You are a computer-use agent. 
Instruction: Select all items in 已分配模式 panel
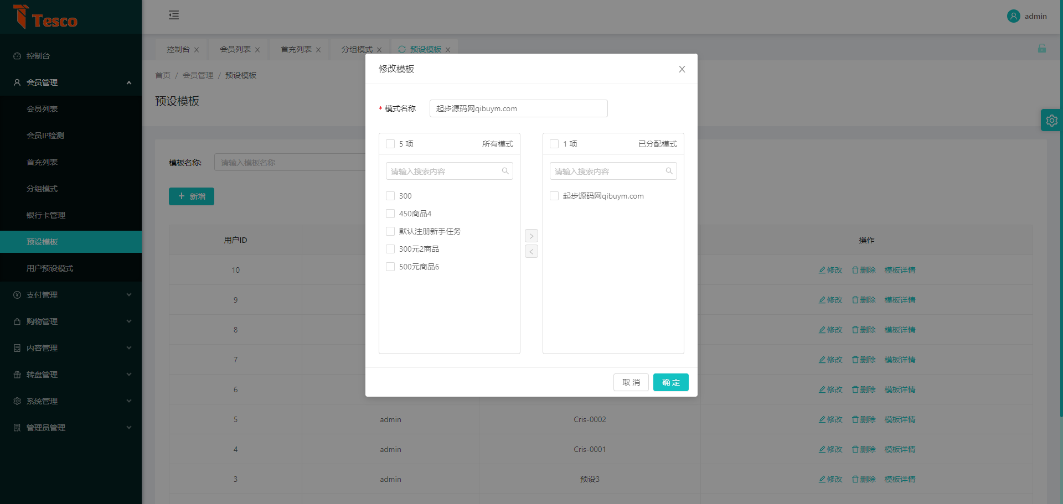[x=554, y=144]
